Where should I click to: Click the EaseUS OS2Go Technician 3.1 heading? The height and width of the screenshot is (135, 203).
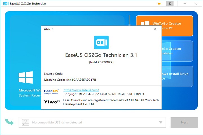click(x=101, y=55)
